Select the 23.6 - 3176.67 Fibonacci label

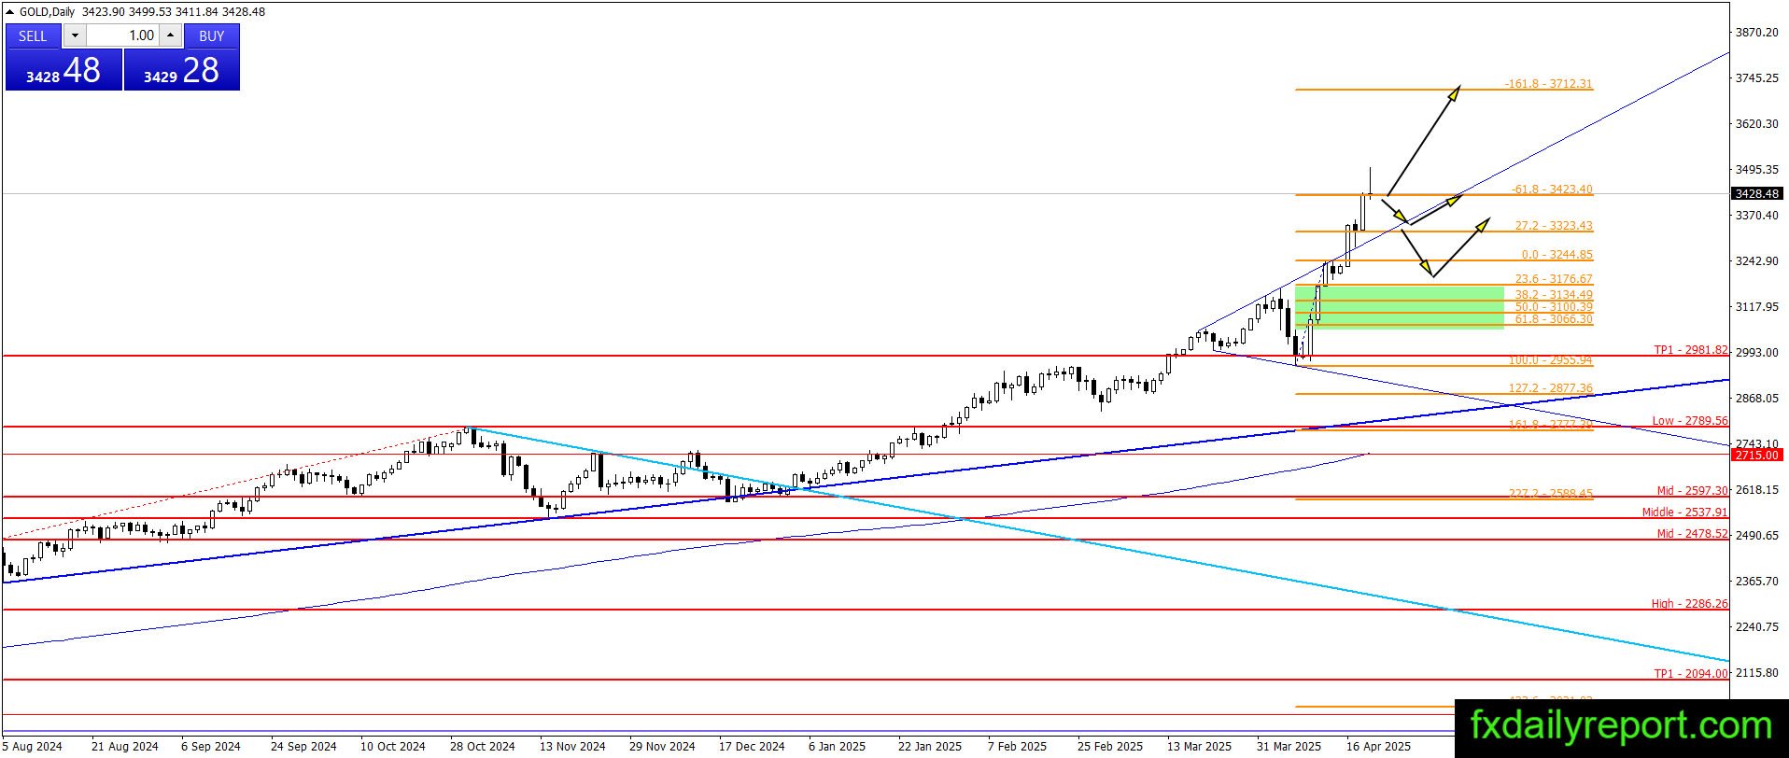pos(1554,279)
